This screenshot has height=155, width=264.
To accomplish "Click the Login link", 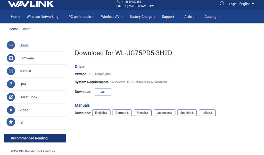I will [x=233, y=4].
